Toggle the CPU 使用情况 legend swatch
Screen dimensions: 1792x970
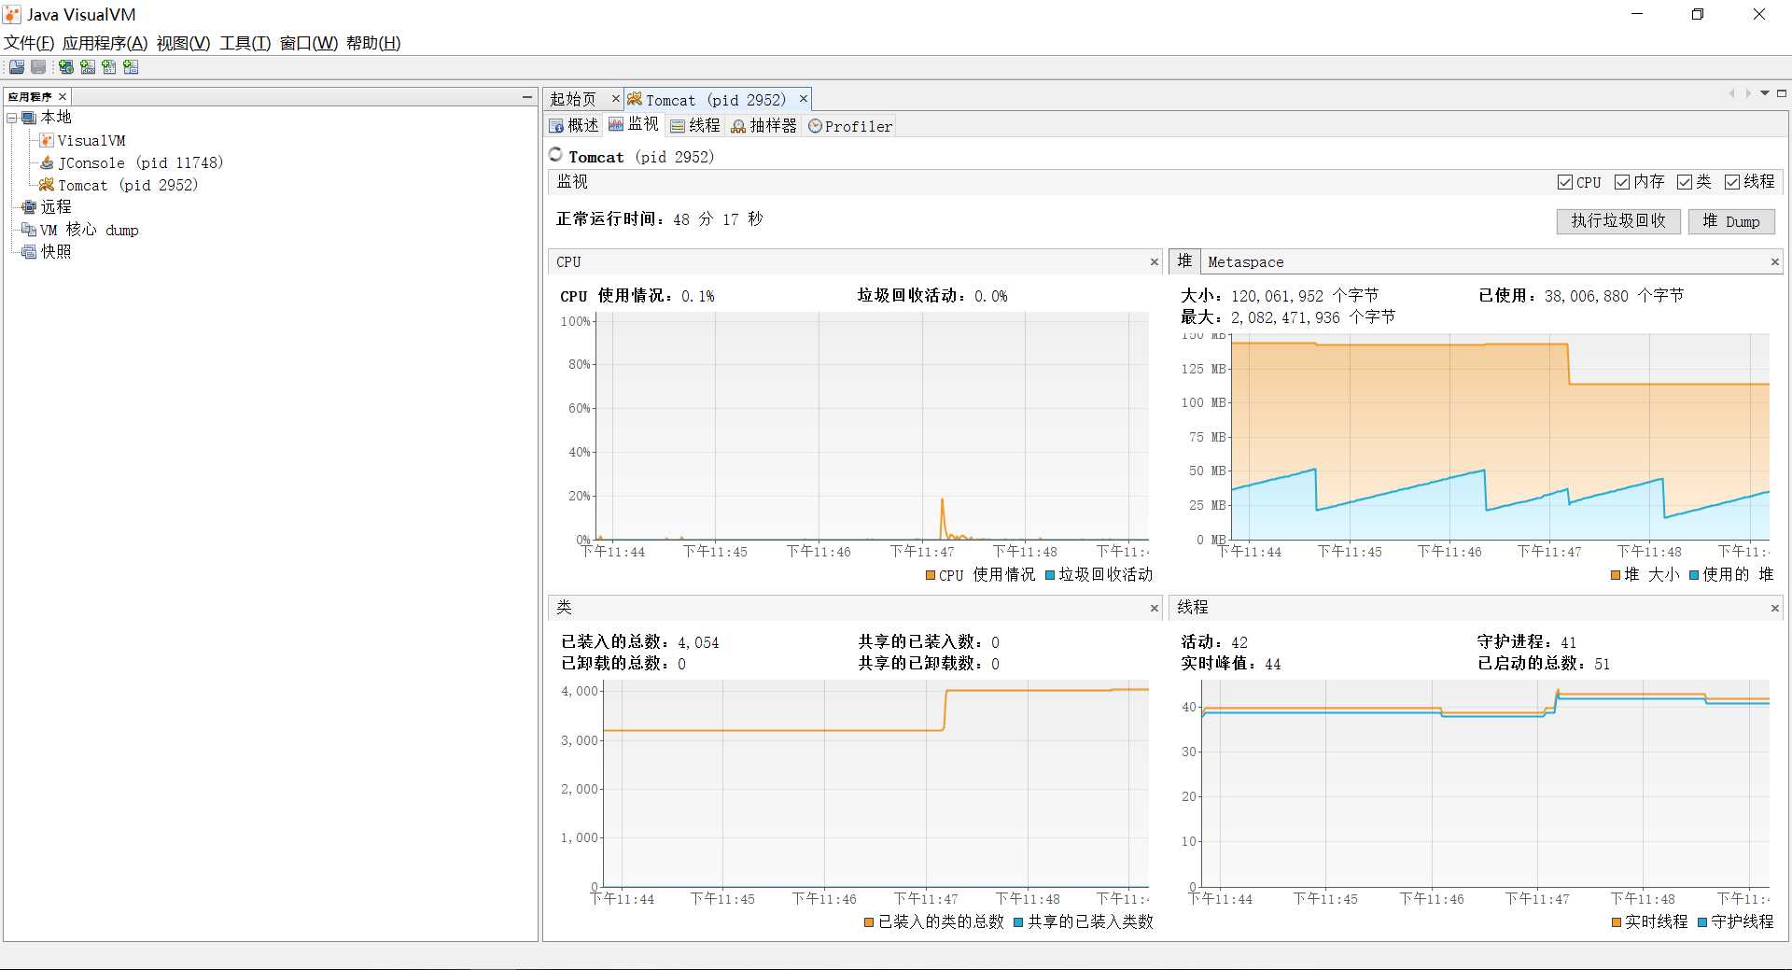tap(930, 575)
